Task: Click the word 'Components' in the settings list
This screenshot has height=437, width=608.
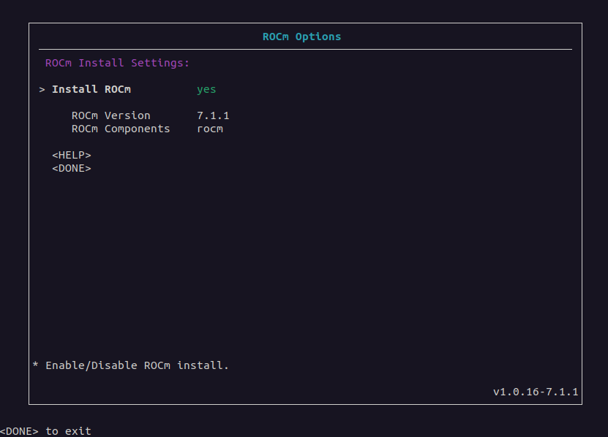Action: (137, 129)
